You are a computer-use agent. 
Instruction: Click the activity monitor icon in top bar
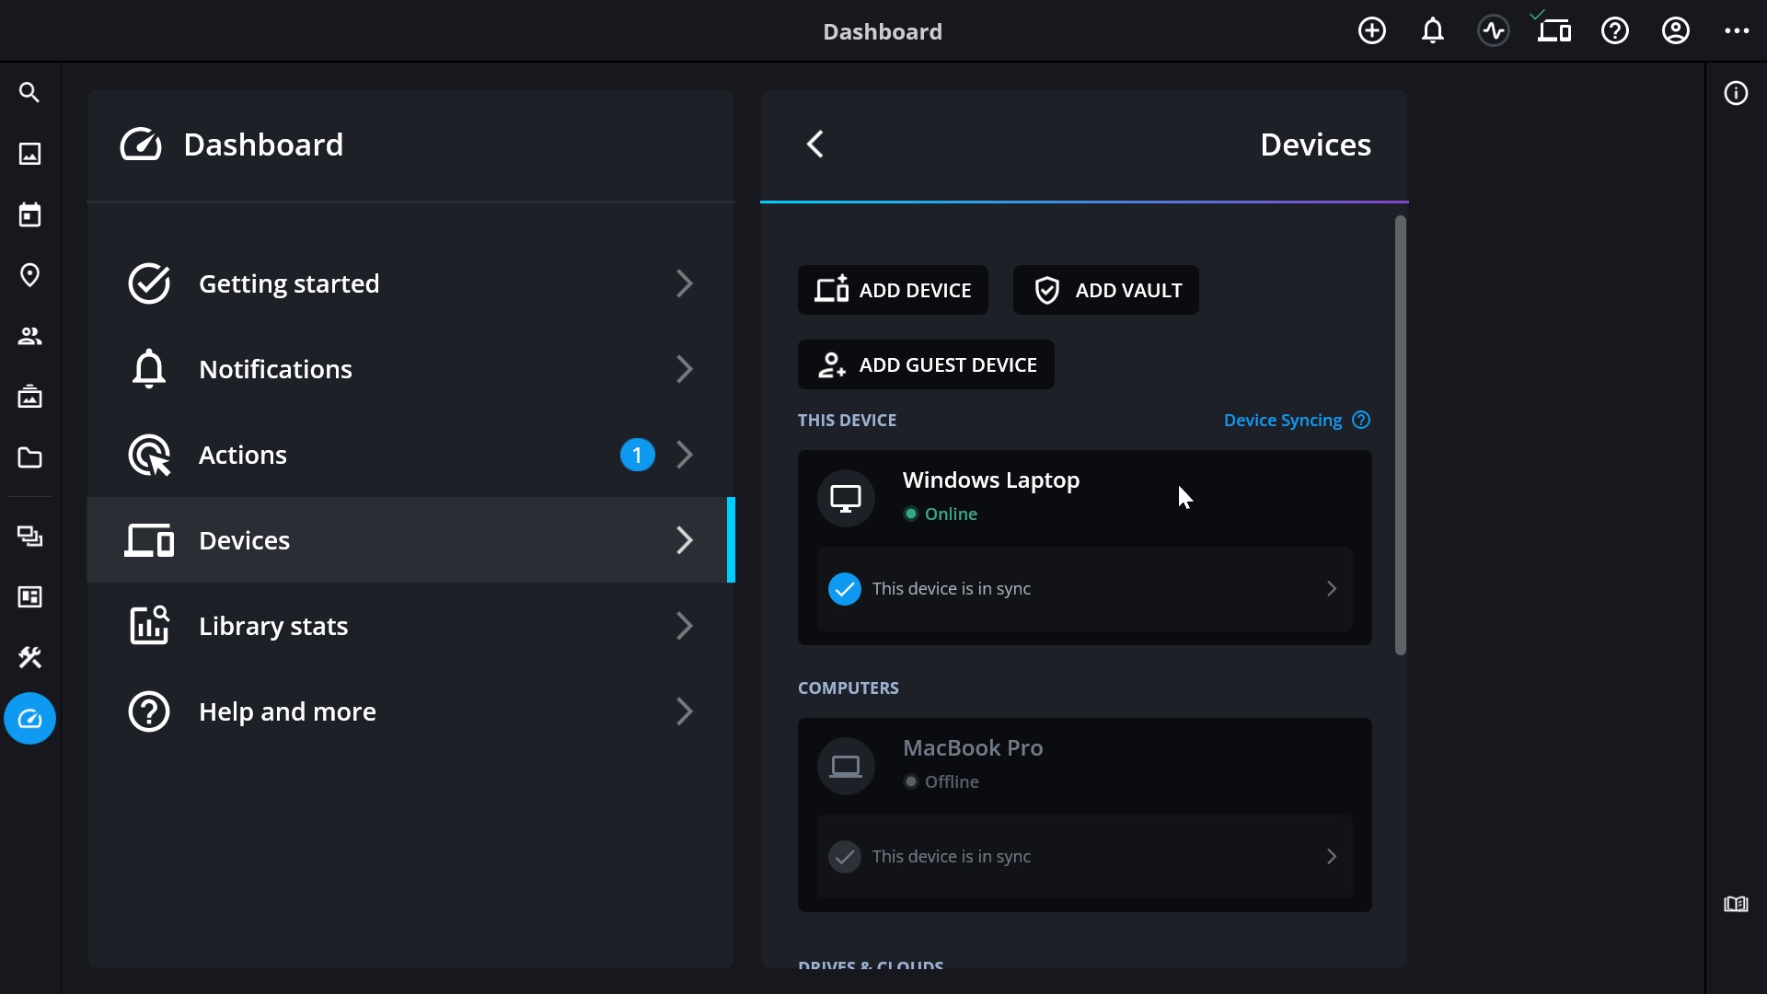1493,31
